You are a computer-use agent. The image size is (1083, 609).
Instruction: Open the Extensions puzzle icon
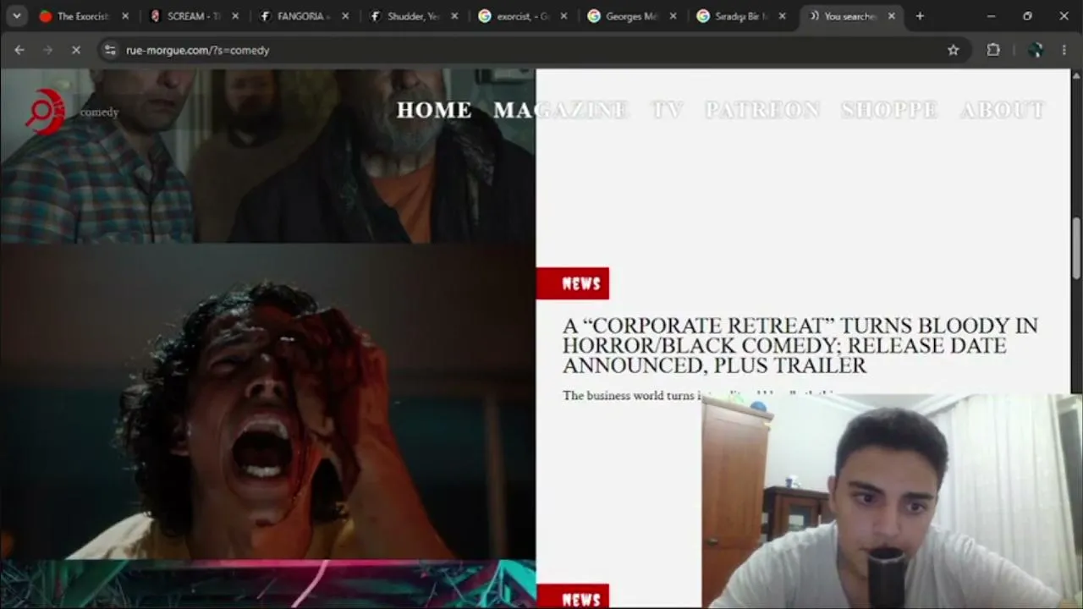click(993, 50)
